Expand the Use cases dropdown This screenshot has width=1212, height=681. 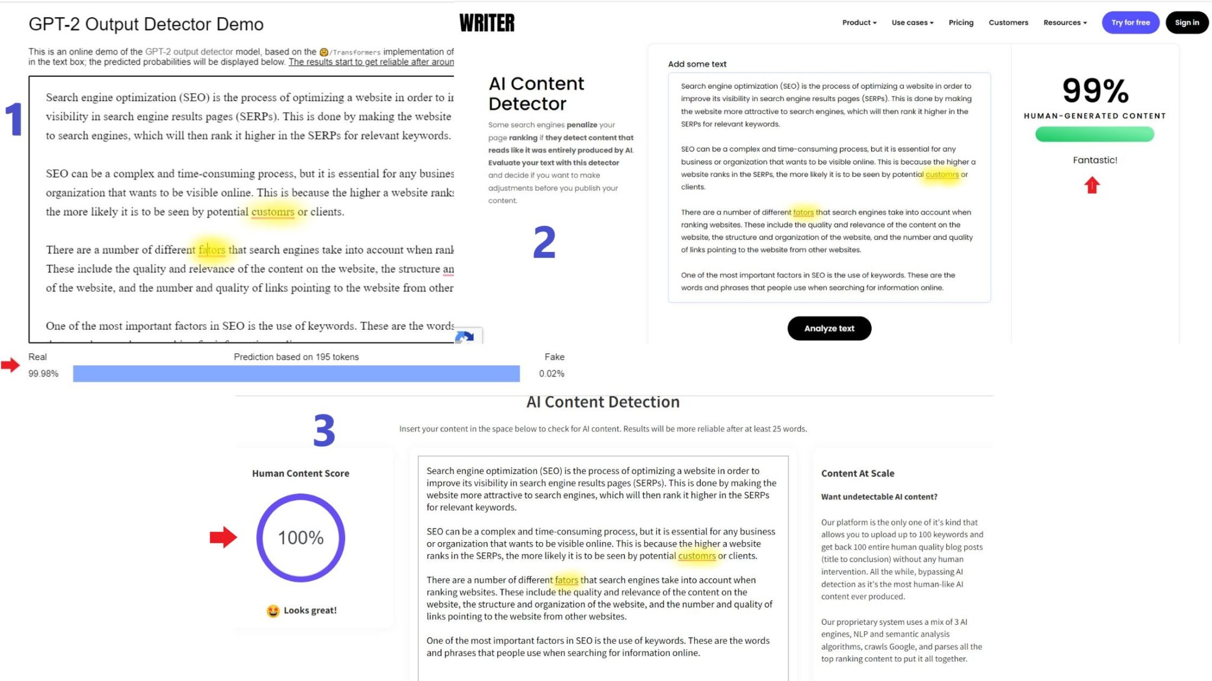[x=911, y=22]
